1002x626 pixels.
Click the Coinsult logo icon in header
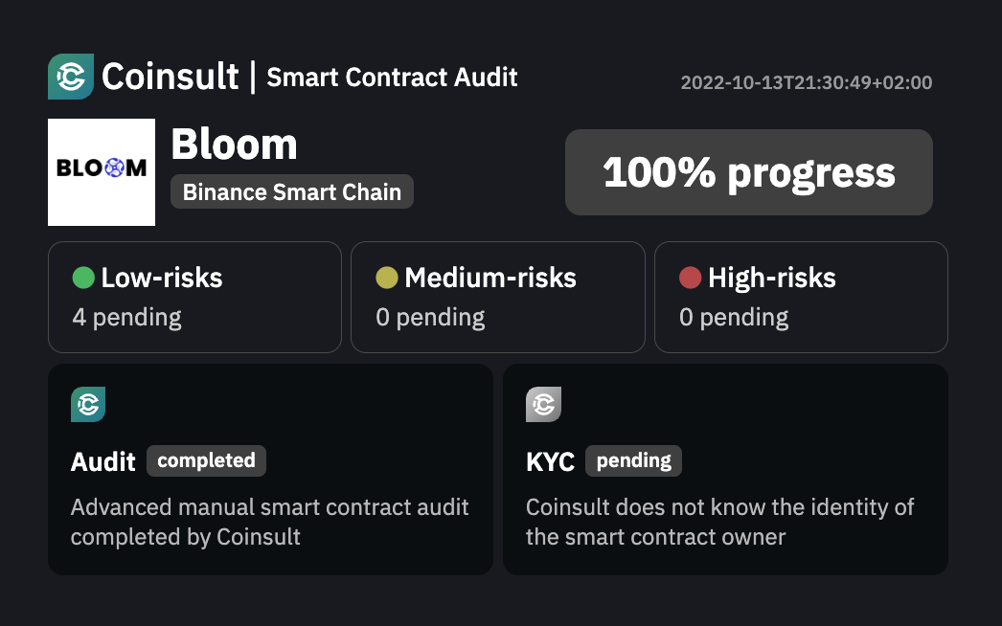pos(70,77)
